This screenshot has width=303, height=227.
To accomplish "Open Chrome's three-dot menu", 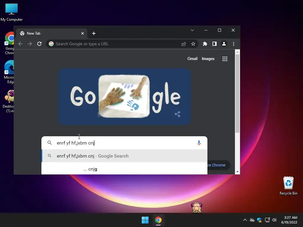I will (x=233, y=44).
